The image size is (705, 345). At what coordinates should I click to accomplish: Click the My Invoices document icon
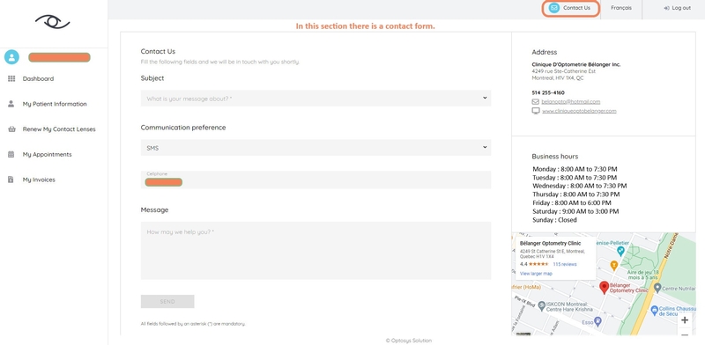pos(11,180)
